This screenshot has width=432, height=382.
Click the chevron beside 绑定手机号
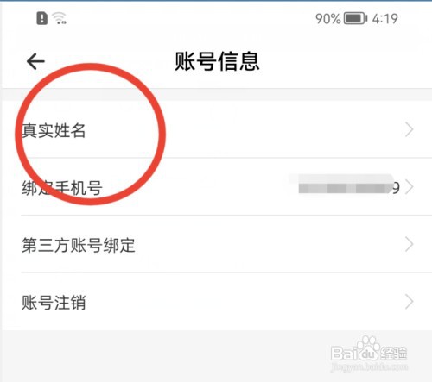[x=409, y=187]
